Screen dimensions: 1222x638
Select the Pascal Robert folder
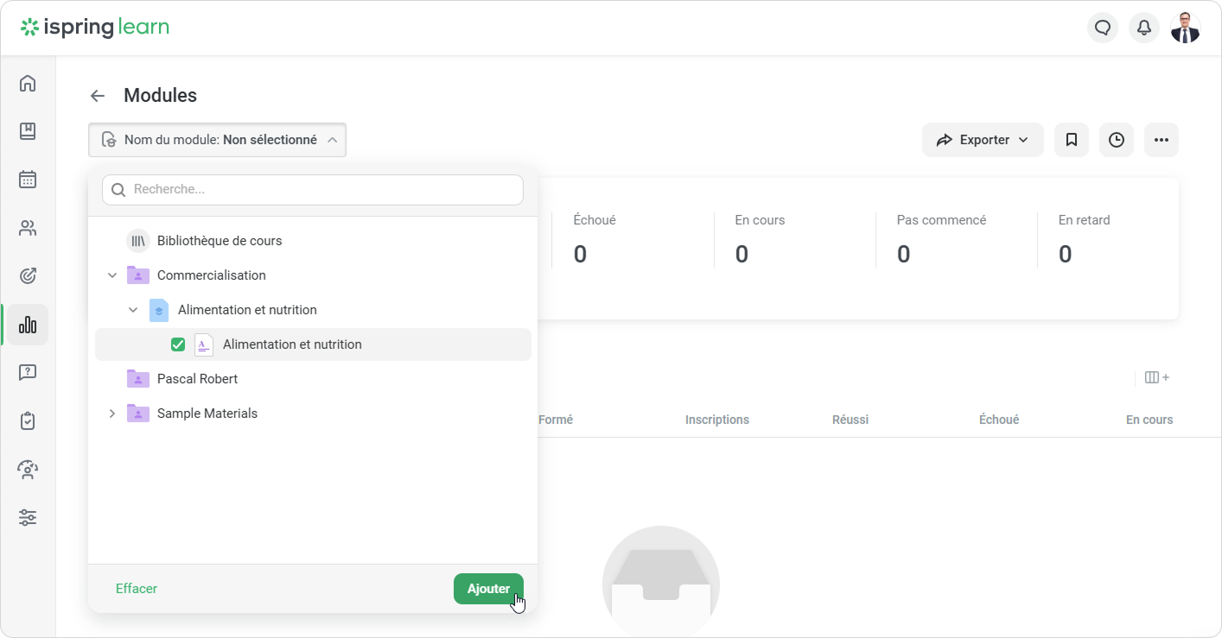(197, 379)
